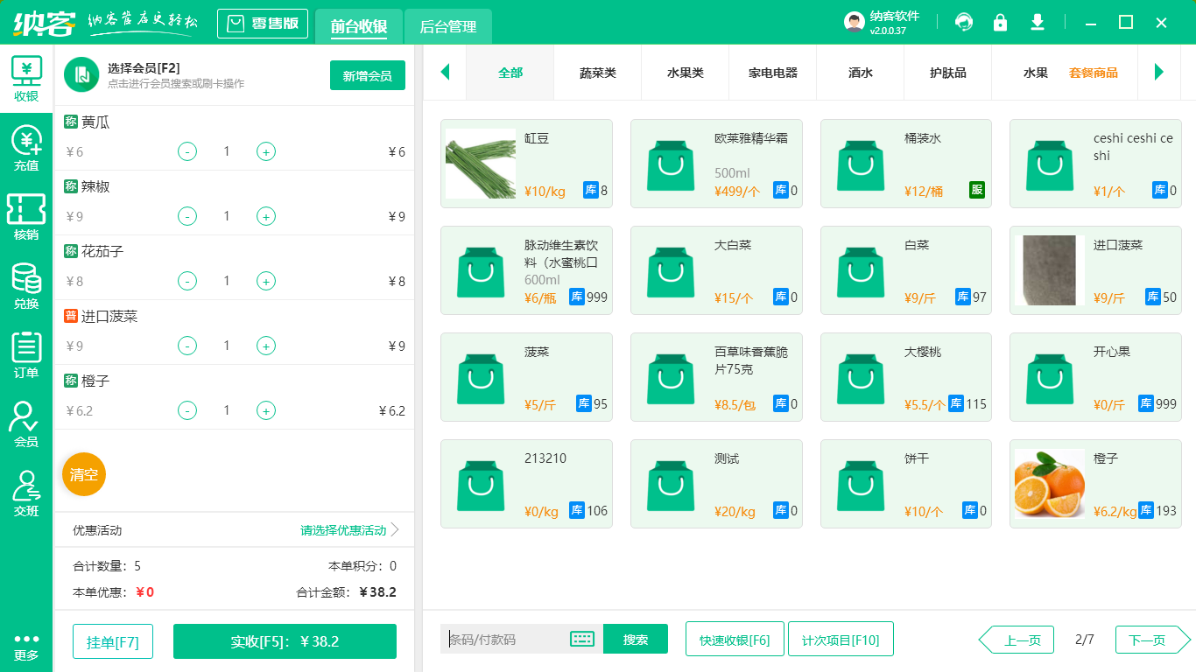Image resolution: width=1196 pixels, height=672 pixels.
Task: Open the on-screen keyboard icon
Action: click(582, 639)
